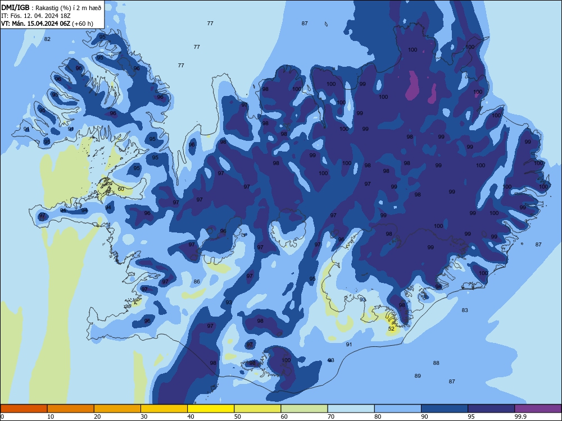Click the larger purple humidity patch on map

click(413, 85)
